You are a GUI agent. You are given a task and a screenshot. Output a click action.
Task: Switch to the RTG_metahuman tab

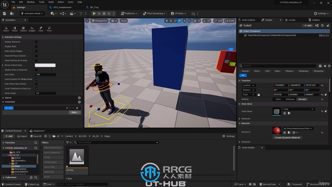pyautogui.click(x=62, y=7)
